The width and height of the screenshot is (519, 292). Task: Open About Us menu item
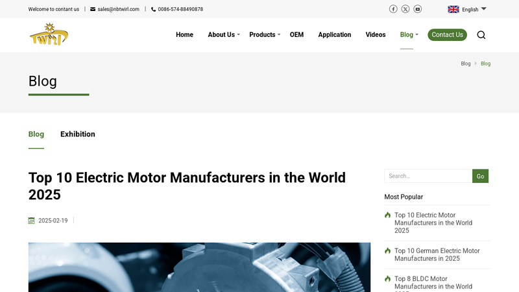(x=221, y=35)
